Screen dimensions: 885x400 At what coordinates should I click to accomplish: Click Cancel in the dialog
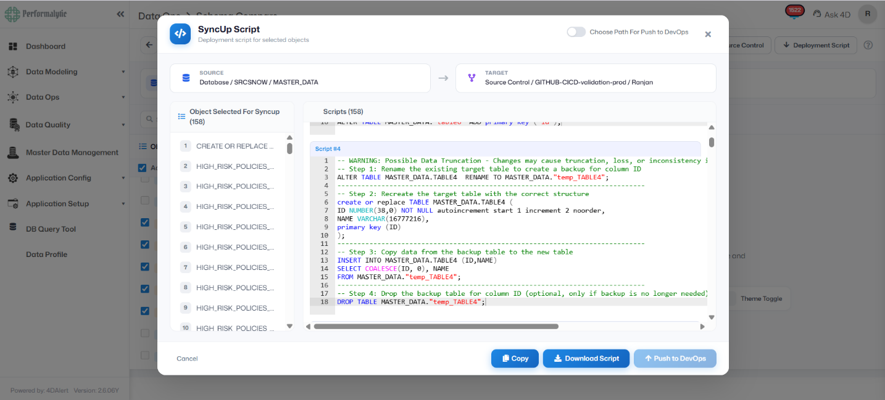(x=187, y=359)
